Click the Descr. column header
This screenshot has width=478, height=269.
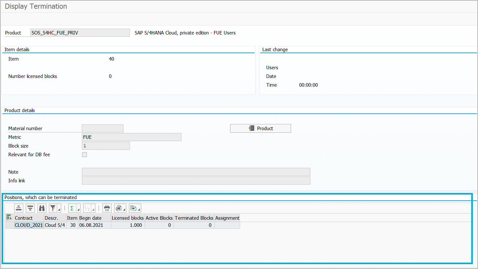pos(55,218)
